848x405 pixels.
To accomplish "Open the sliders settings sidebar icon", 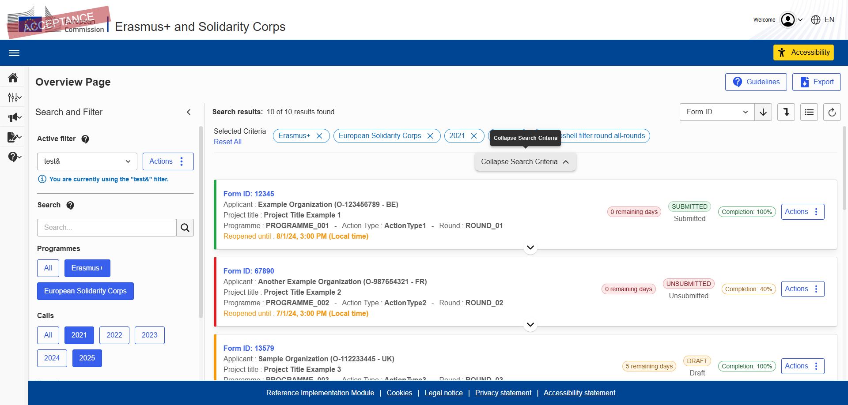I will click(x=14, y=97).
